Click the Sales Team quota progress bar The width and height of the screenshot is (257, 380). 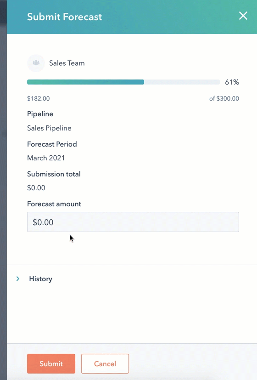pyautogui.click(x=123, y=82)
